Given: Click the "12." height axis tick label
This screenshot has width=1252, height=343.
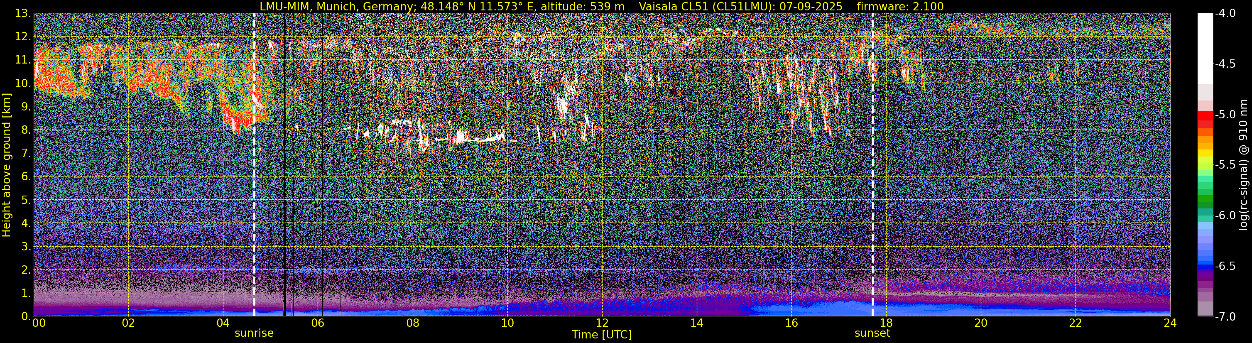Looking at the screenshot, I should (23, 37).
